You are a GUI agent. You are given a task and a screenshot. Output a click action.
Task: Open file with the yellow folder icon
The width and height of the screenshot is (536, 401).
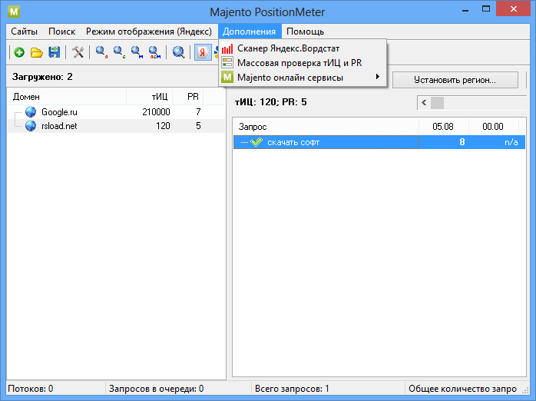37,52
